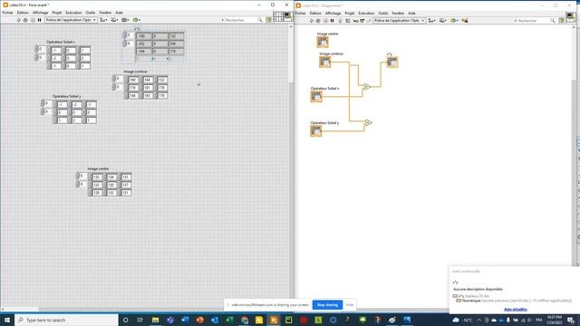Open Task View on taskbar

[x=140, y=320]
